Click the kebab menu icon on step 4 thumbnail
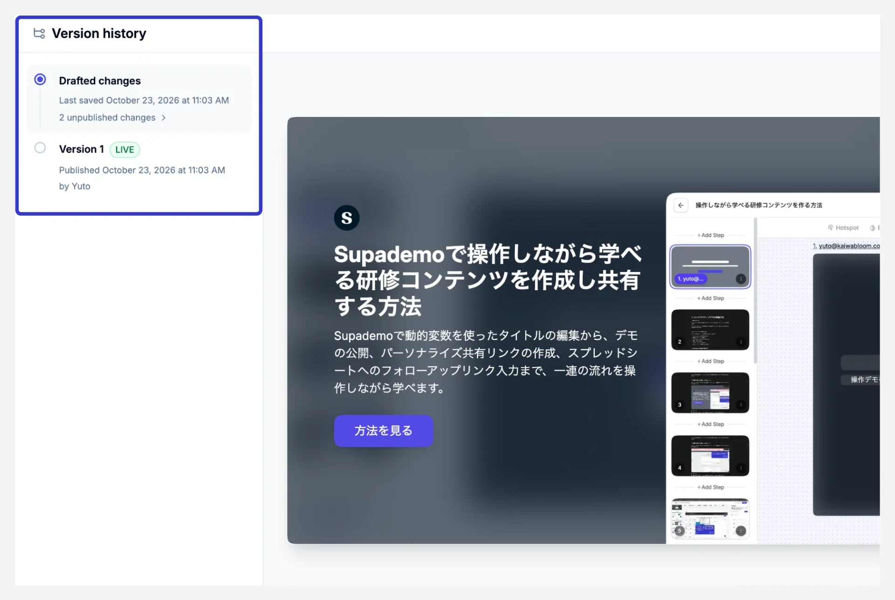Image resolution: width=895 pixels, height=600 pixels. point(741,468)
